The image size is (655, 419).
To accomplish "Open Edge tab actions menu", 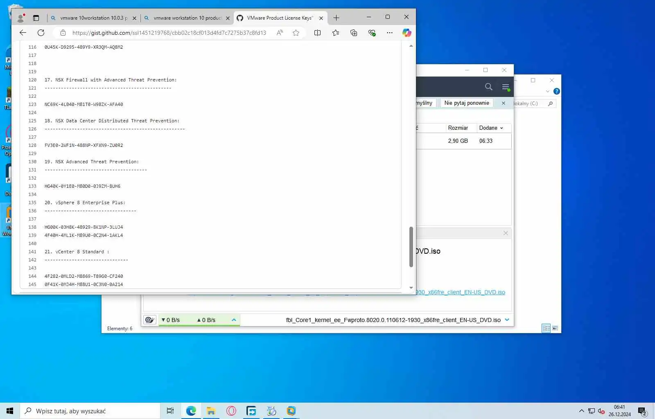I will pyautogui.click(x=36, y=18).
